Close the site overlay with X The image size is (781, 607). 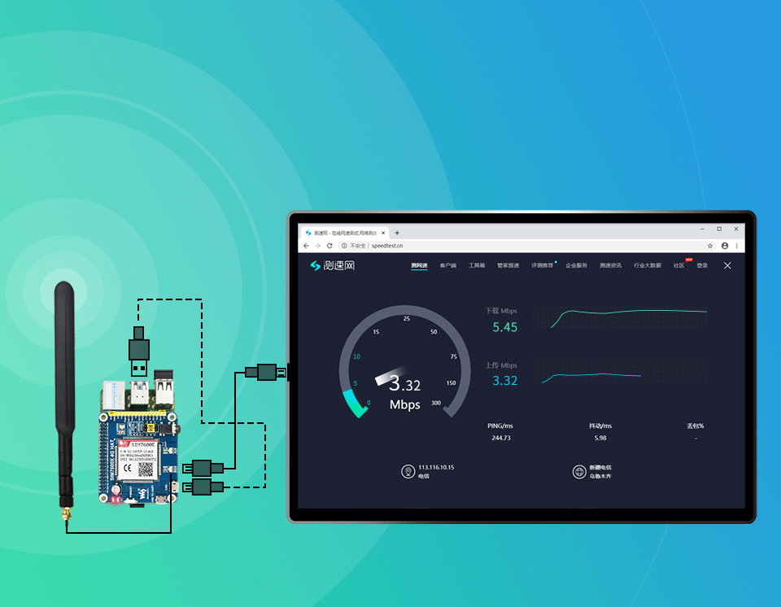727,265
